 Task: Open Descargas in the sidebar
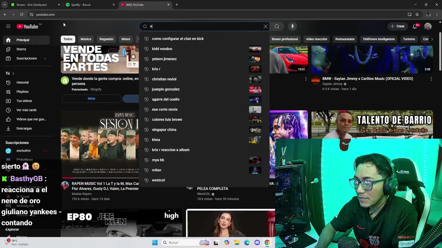(26, 128)
